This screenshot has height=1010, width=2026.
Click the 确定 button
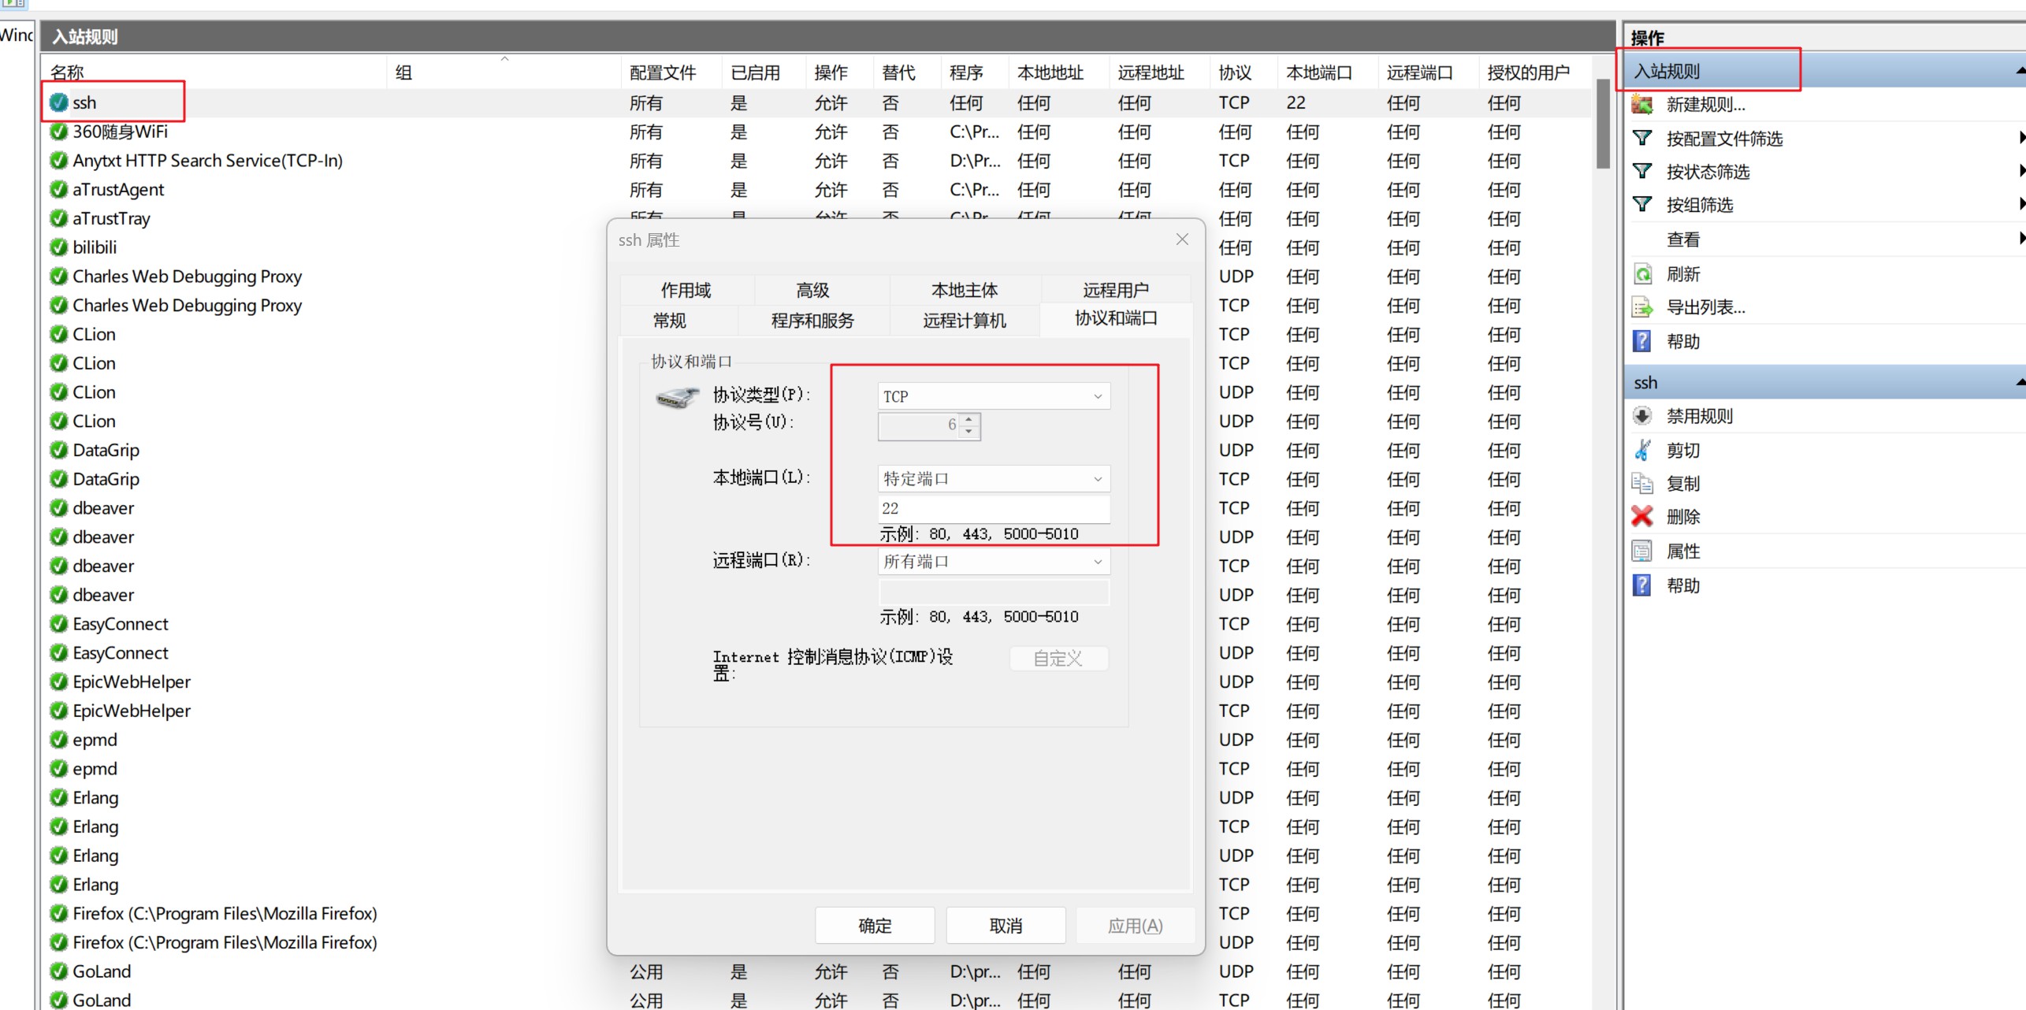click(x=875, y=926)
